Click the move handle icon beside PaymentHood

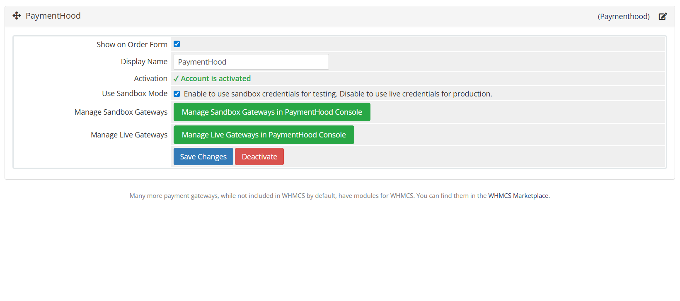point(17,16)
